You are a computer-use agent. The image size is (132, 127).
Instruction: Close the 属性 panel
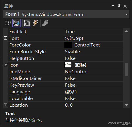point(125,6)
